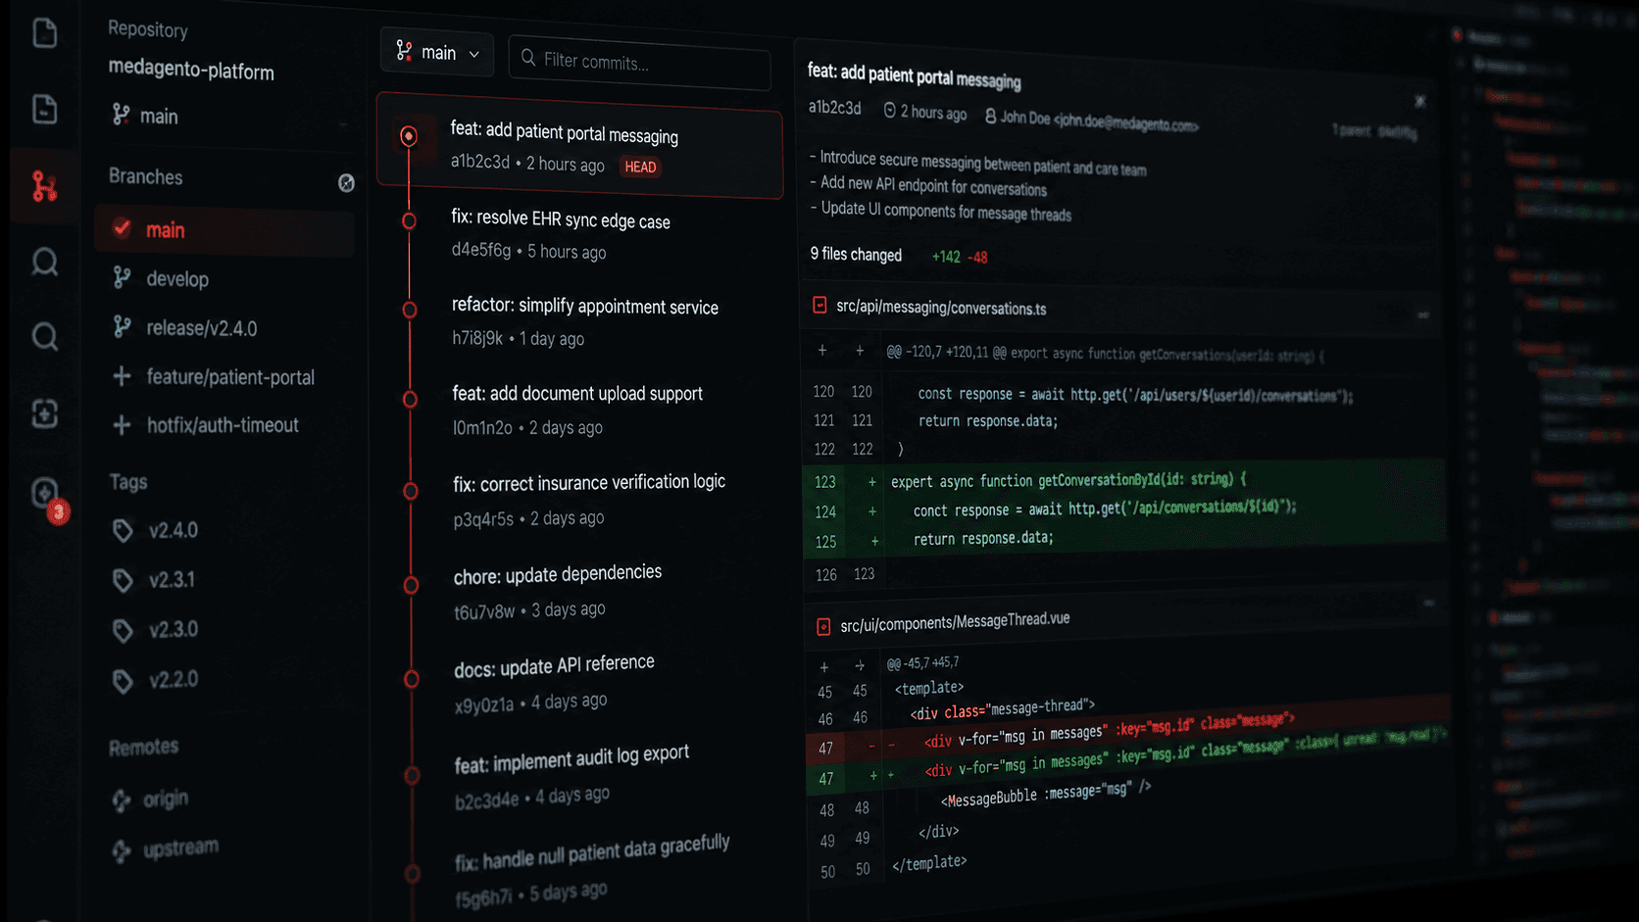Click the Filter commits input field

coord(640,62)
